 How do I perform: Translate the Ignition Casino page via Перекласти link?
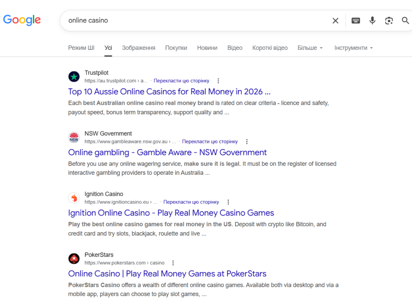coord(191,202)
